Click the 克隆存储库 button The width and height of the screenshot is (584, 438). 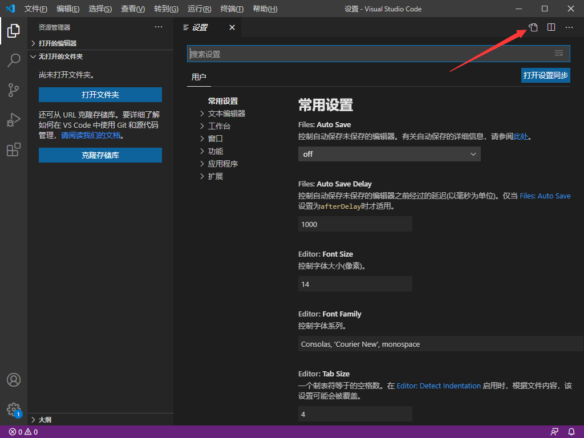tap(100, 155)
